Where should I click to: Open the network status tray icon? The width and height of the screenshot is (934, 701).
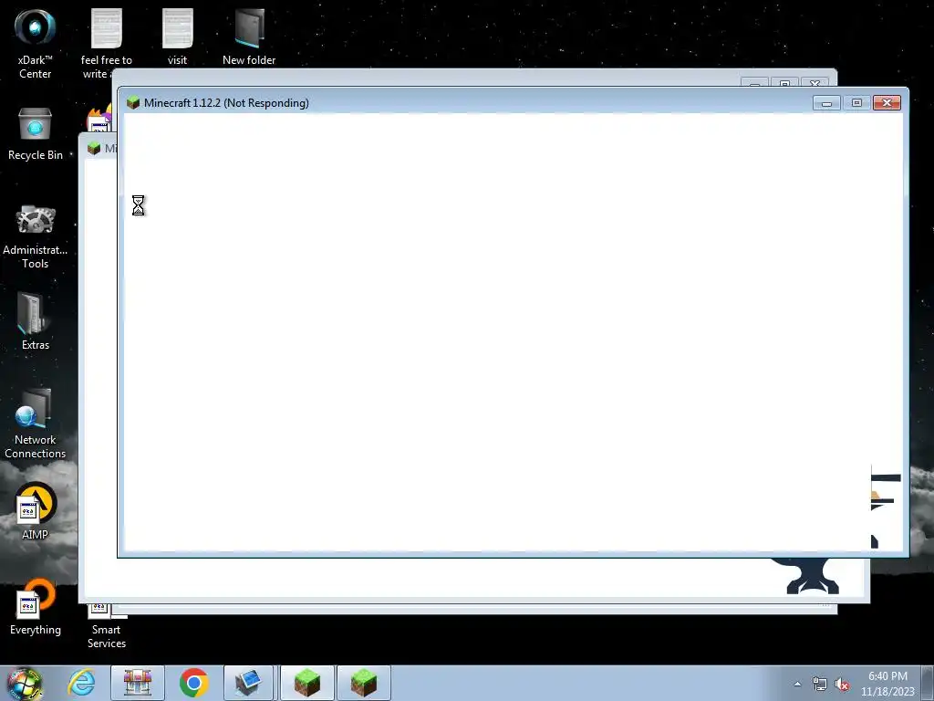click(x=820, y=685)
